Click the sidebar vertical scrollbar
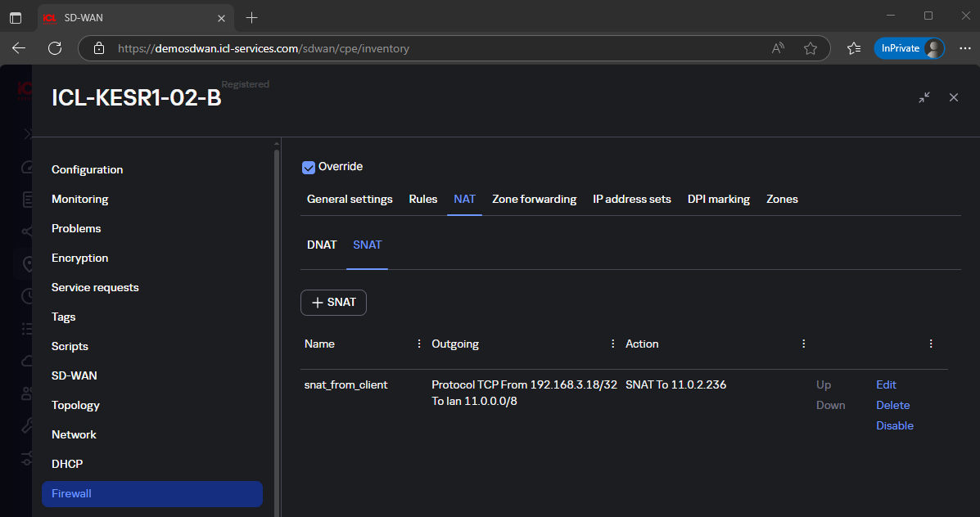 [277, 327]
